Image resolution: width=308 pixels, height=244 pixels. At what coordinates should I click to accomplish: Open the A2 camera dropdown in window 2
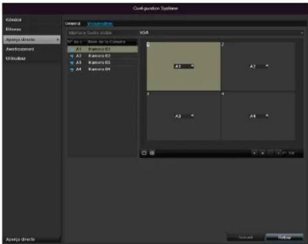click(x=259, y=66)
